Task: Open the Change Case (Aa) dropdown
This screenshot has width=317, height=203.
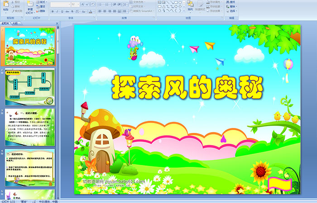Action: (x=84, y=11)
